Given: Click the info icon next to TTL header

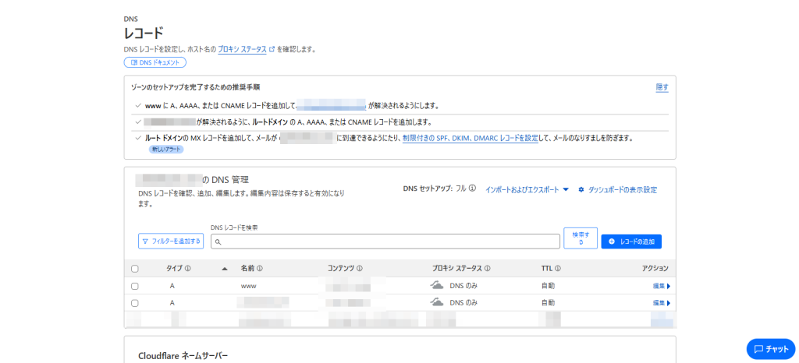Looking at the screenshot, I should 558,268.
